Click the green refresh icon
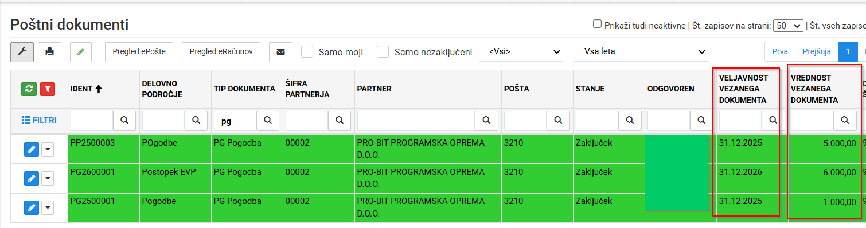The image size is (866, 228). (28, 89)
